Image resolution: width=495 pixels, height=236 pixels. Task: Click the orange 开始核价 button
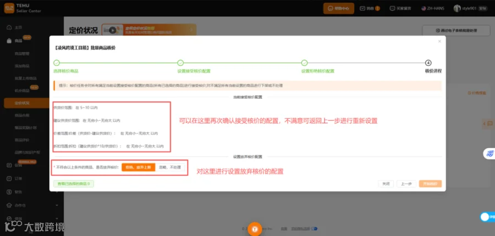[x=430, y=184]
